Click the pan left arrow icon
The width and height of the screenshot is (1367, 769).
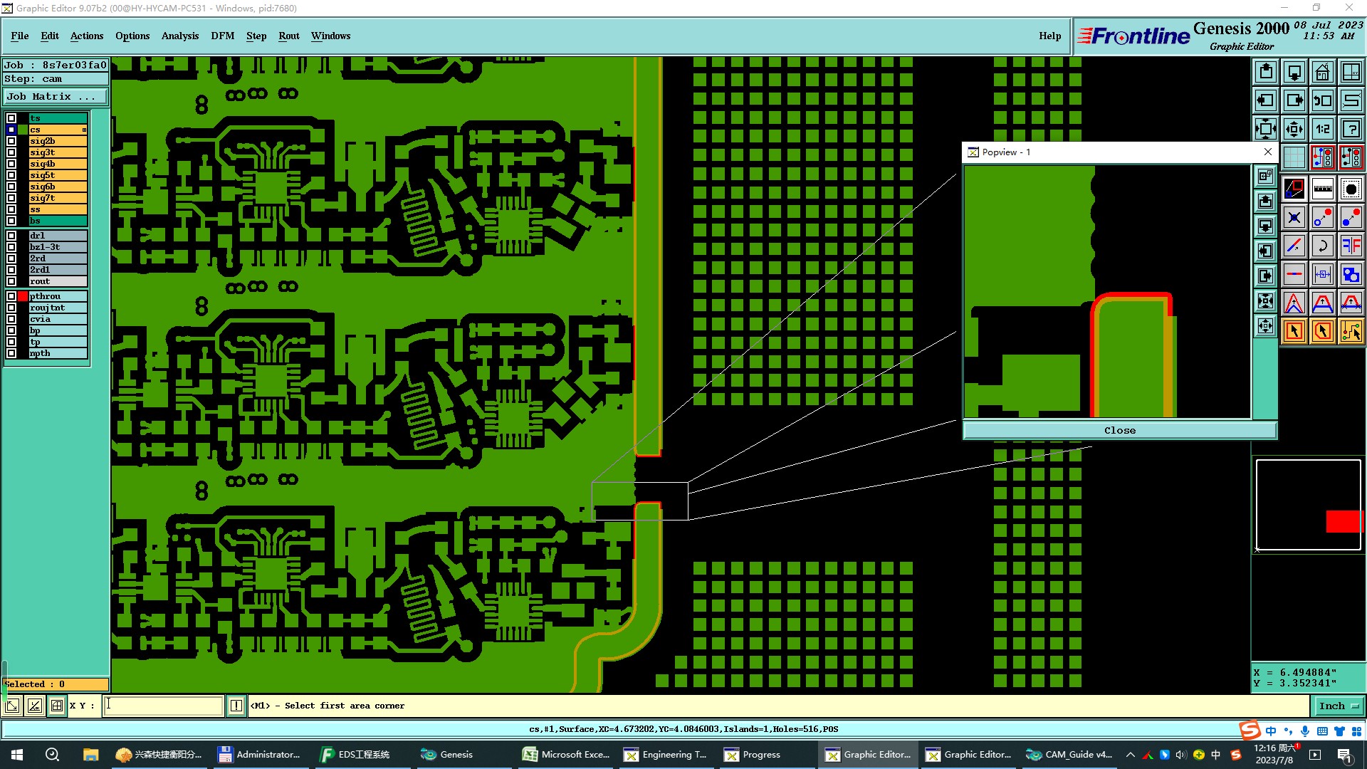1265,100
